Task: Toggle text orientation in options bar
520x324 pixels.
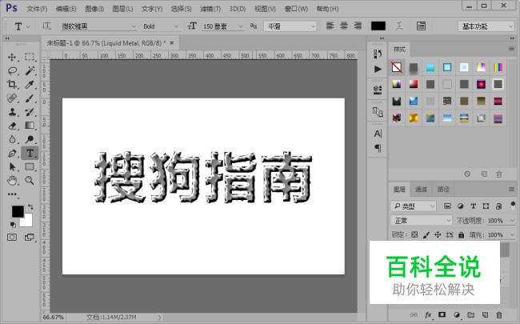Action: [x=46, y=26]
